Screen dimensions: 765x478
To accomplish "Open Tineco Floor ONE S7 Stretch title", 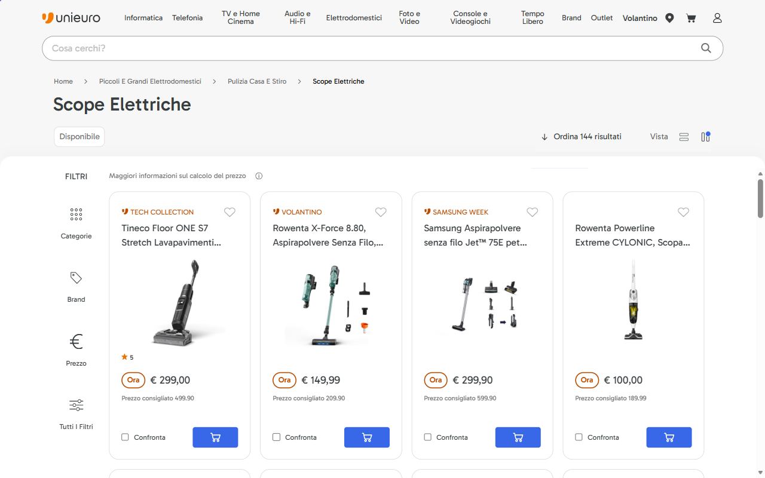I will (172, 235).
